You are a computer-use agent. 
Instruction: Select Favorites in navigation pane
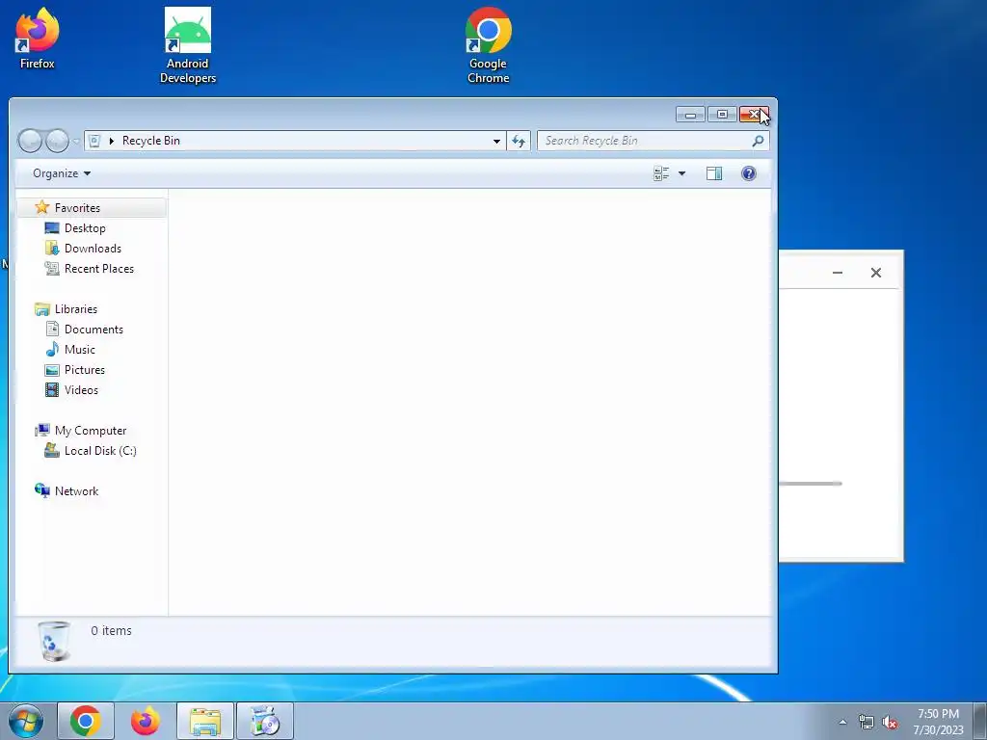click(x=77, y=208)
